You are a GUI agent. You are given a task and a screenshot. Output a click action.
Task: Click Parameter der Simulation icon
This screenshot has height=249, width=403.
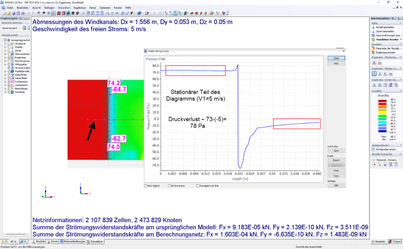pos(373,48)
